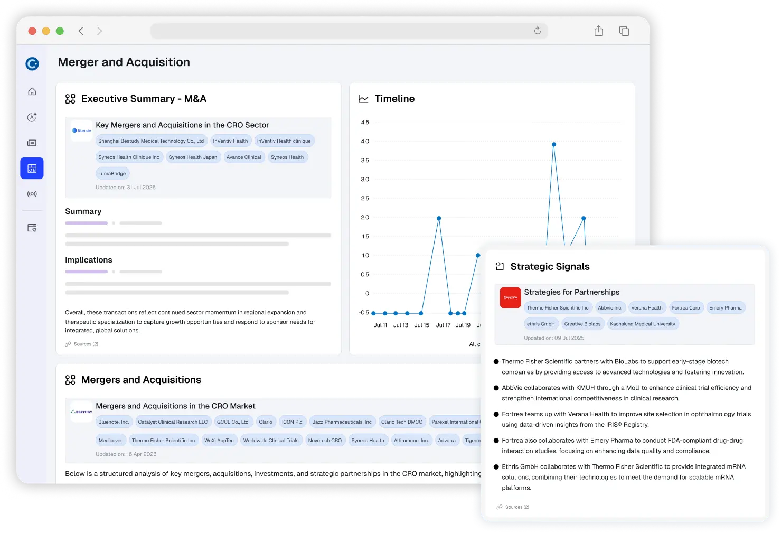The image size is (781, 533).
Task: Select the Kaohsiung Medical University tag
Action: click(643, 324)
